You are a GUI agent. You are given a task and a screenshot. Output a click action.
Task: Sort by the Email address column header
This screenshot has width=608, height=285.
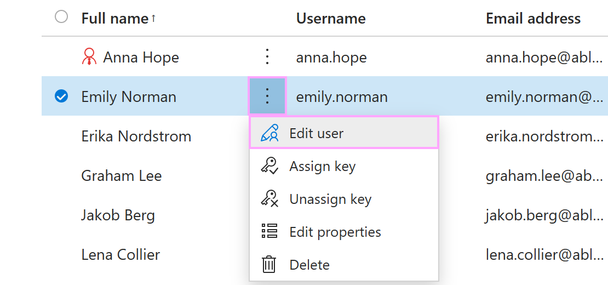[533, 18]
